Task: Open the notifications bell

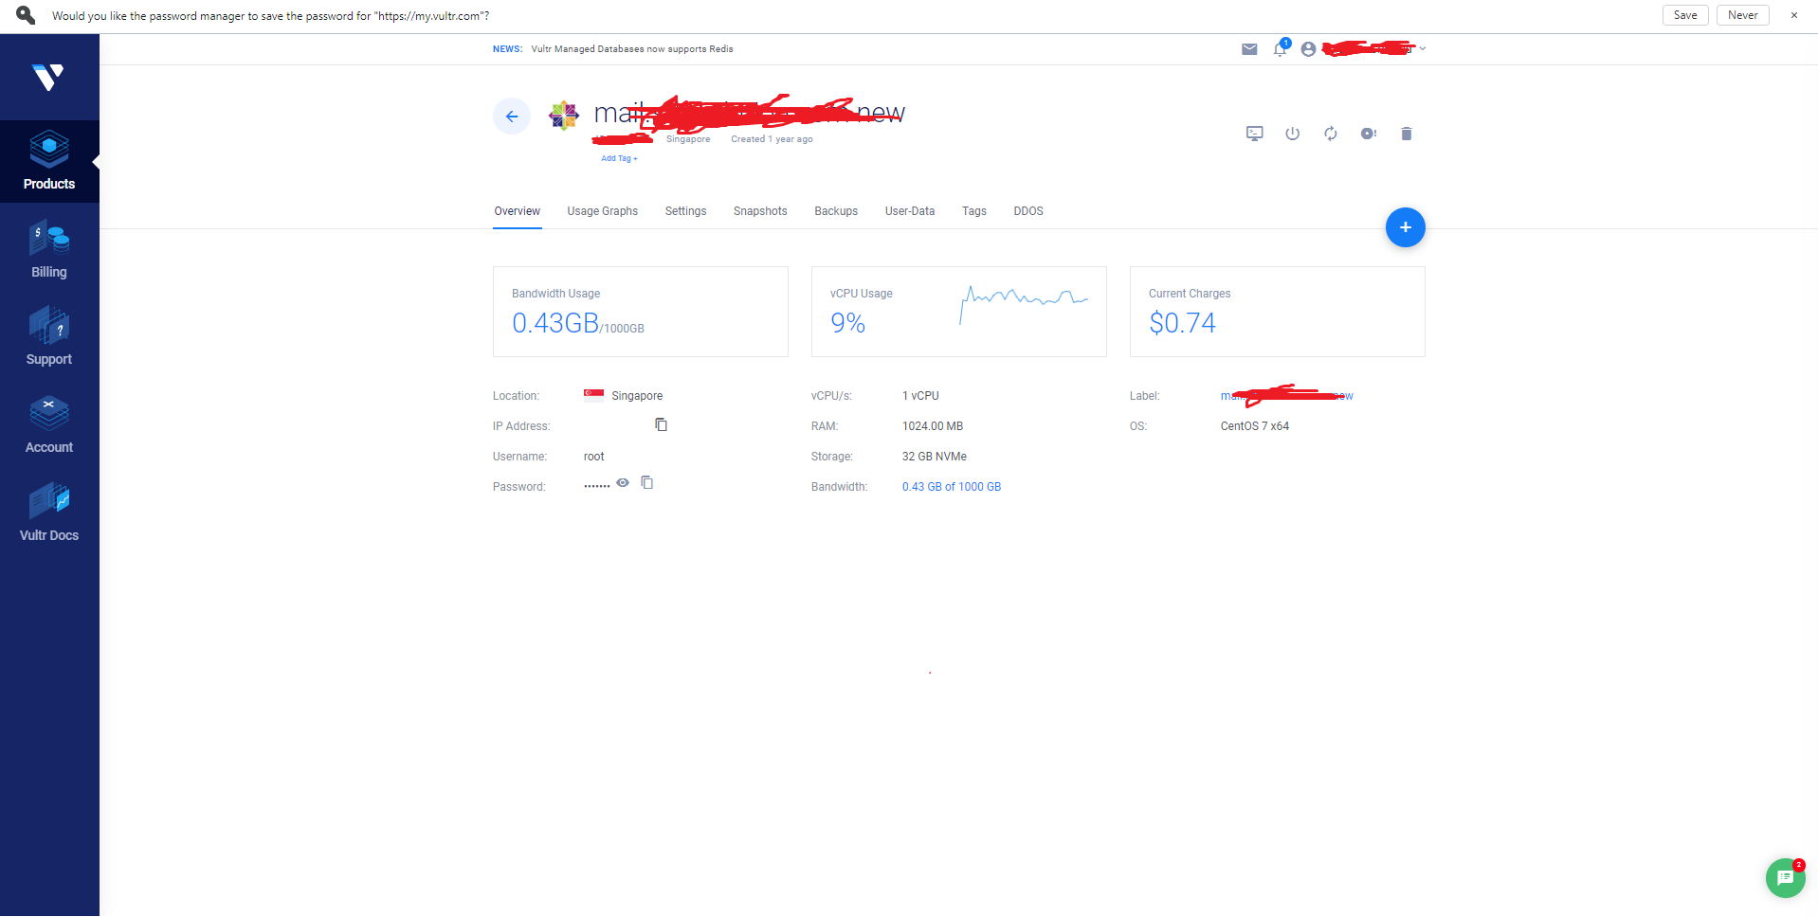Action: coord(1281,48)
